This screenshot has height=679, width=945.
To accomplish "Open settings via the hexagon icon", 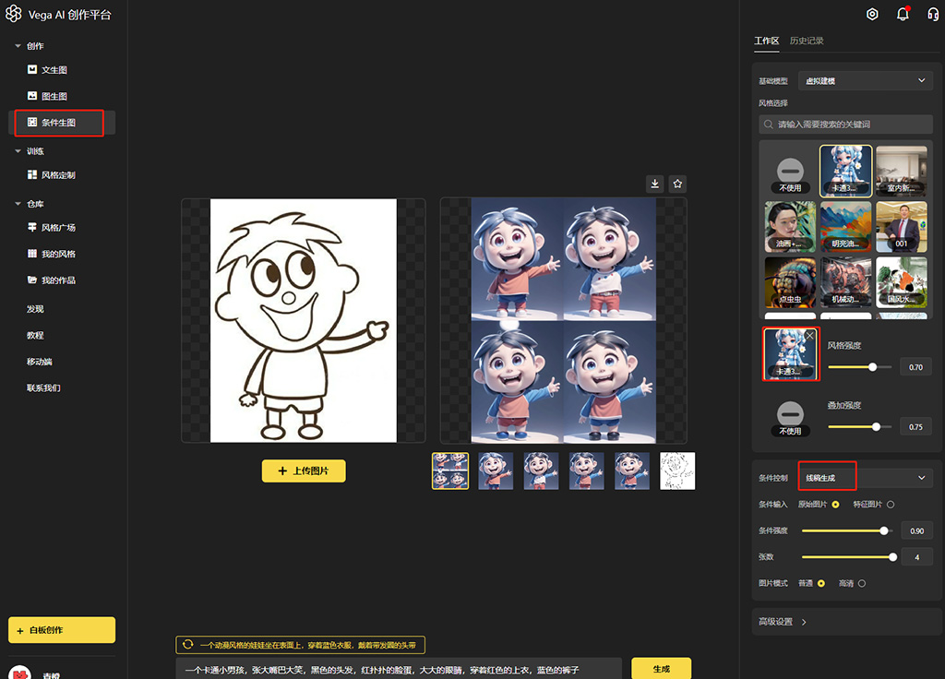I will tap(872, 14).
